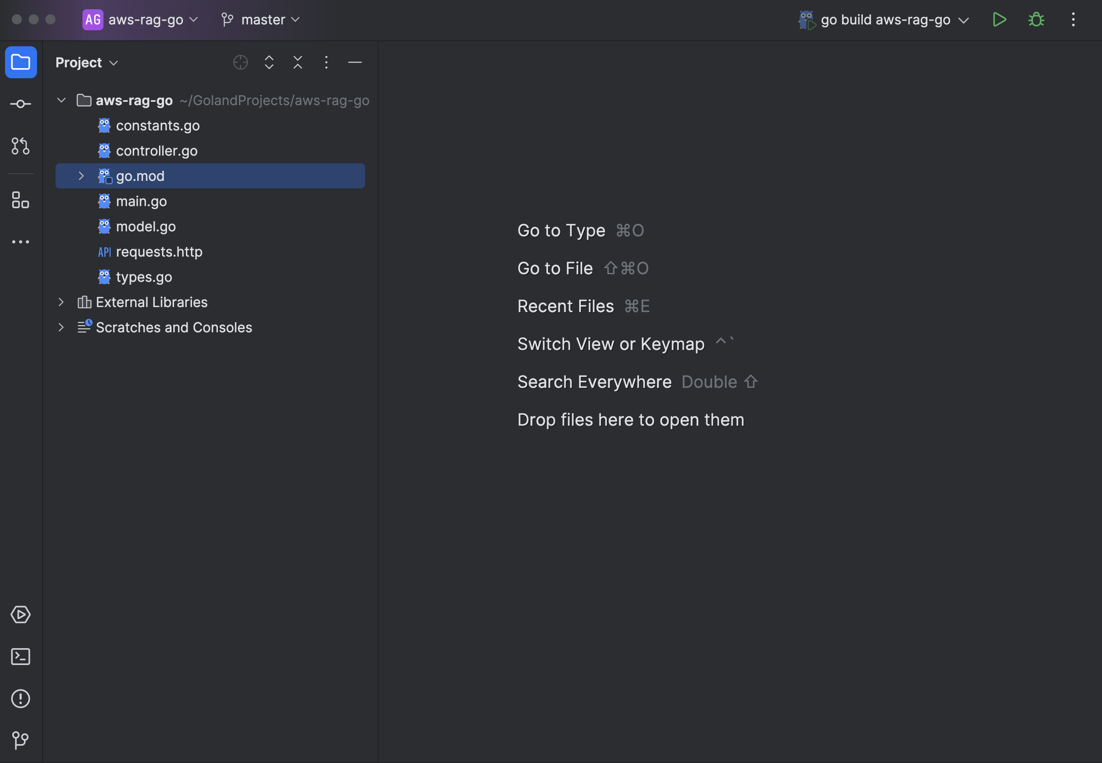Click the debug bug icon
This screenshot has height=763, width=1102.
coord(1036,20)
